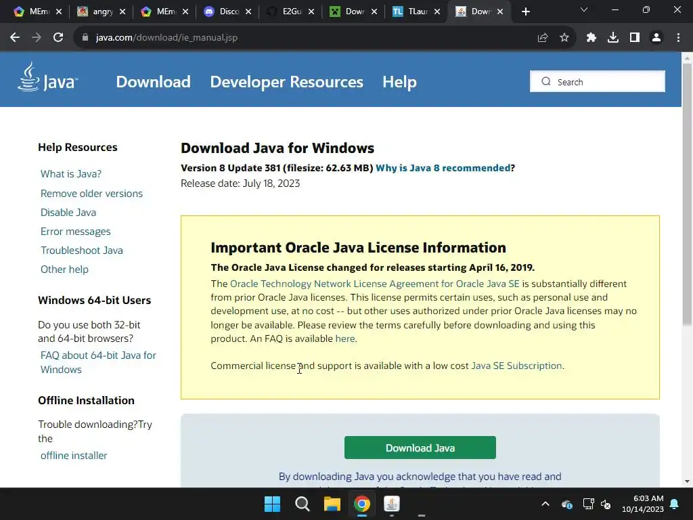Click the muted volume tray icon
Image resolution: width=693 pixels, height=520 pixels.
pyautogui.click(x=606, y=504)
